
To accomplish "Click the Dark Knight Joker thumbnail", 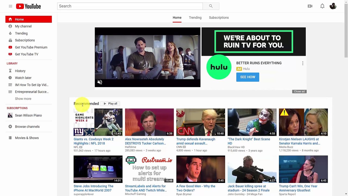I will 252,122.
